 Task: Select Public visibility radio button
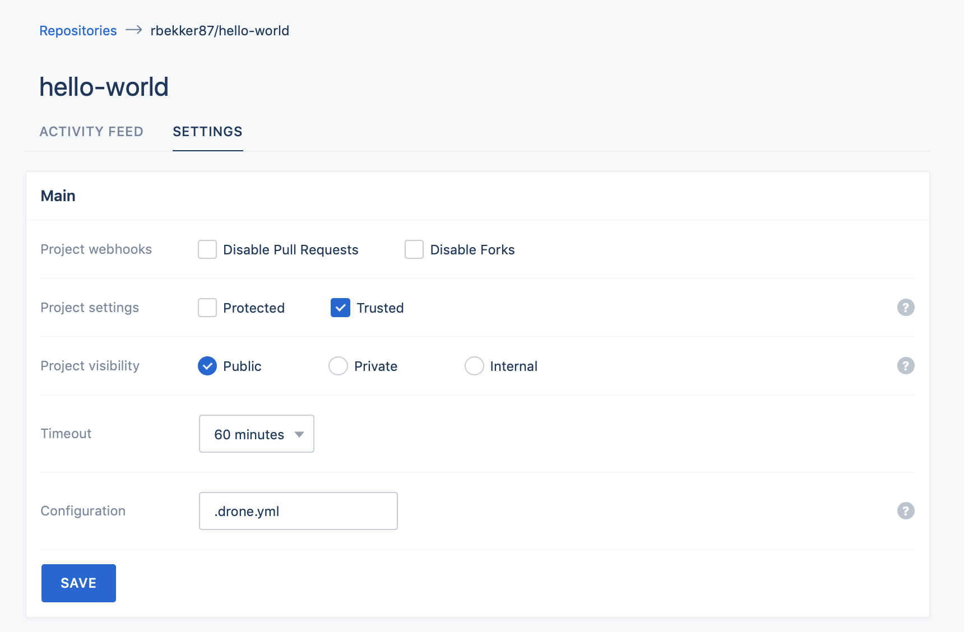[207, 366]
